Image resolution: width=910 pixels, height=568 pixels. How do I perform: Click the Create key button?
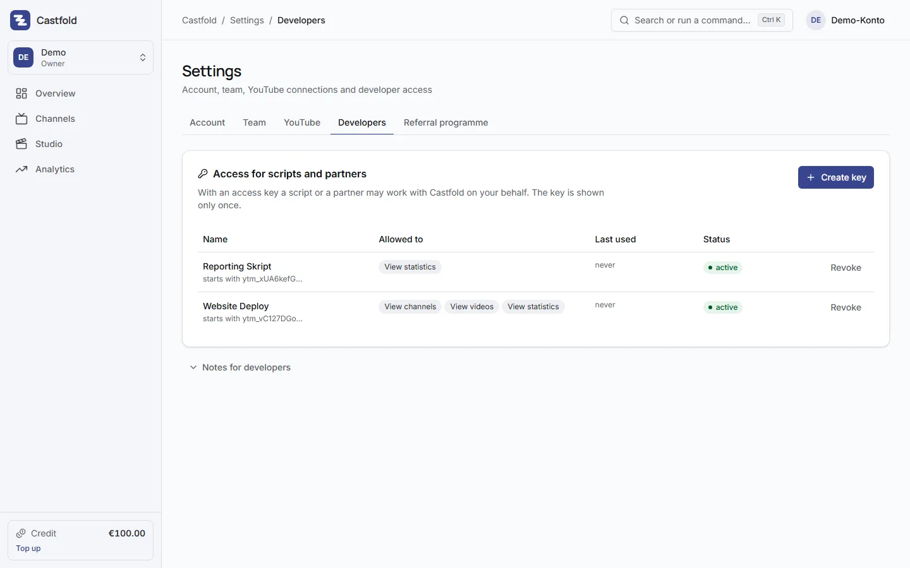(835, 177)
